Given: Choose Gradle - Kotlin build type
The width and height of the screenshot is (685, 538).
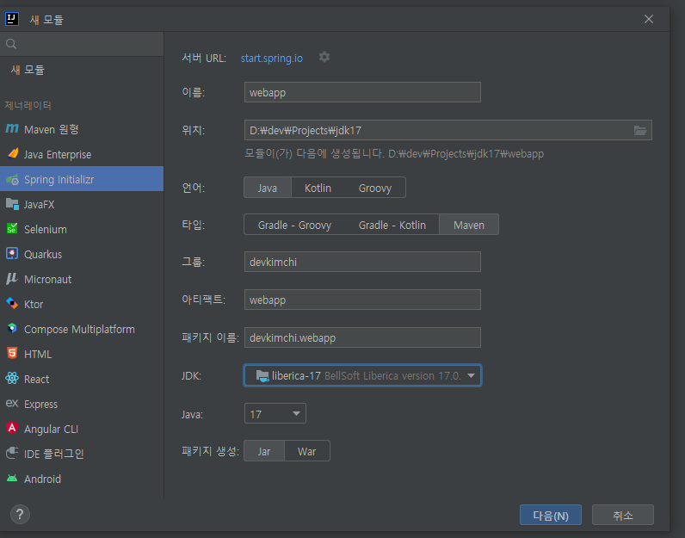Looking at the screenshot, I should coord(392,225).
